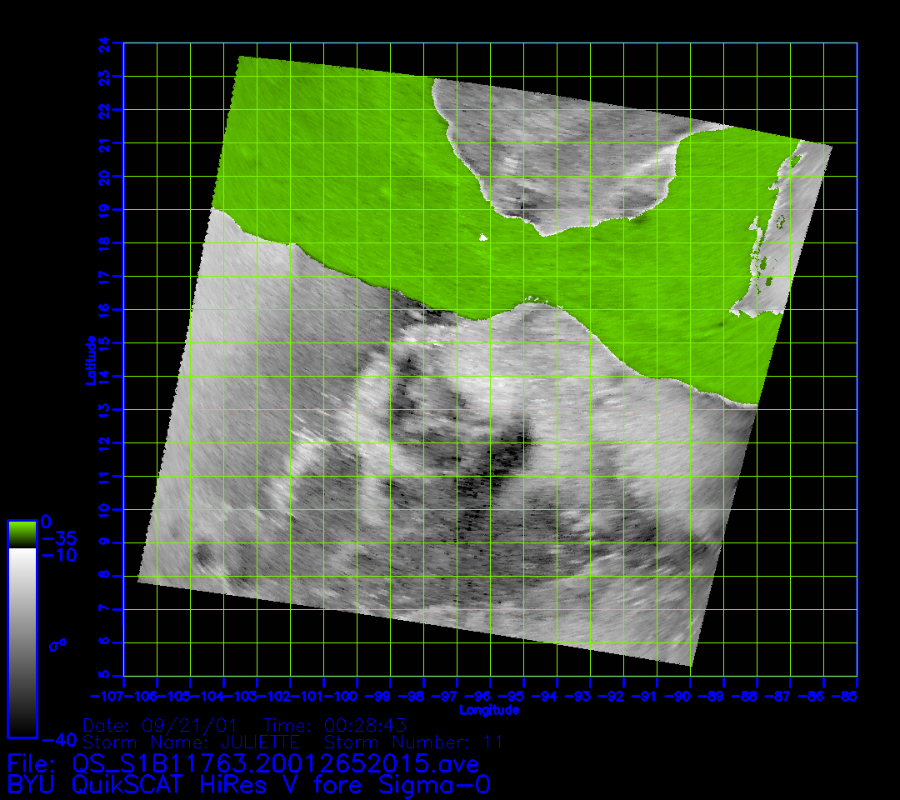
Task: Click the small white spot inside green land
Action: [x=483, y=238]
